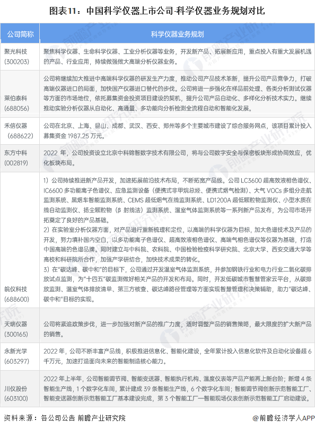Click 天瑞仪器 plan text 公司将紧追政策步伐
The height and width of the screenshot is (429, 315).
tap(177, 329)
